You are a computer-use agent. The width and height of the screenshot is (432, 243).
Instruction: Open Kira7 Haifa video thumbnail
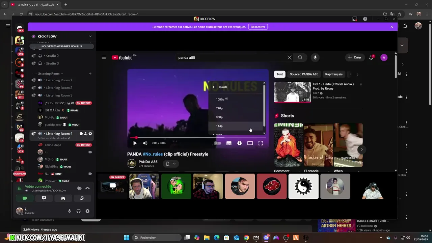(x=292, y=92)
